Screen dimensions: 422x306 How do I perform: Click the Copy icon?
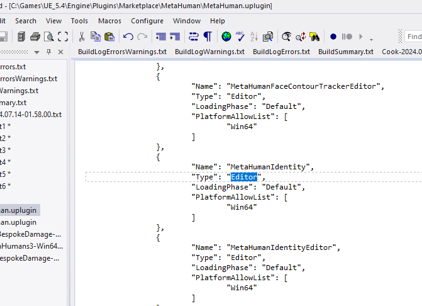click(x=95, y=37)
